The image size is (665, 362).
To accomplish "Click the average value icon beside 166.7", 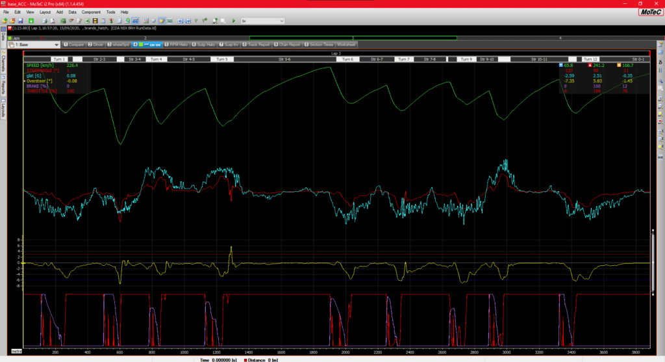I will (x=618, y=66).
